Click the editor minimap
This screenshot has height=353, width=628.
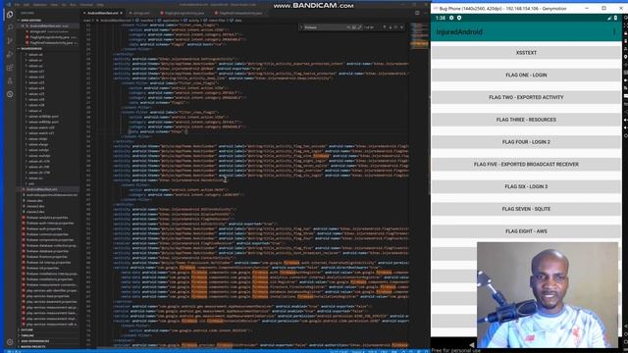pyautogui.click(x=419, y=36)
